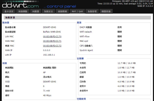Screen dimensions: 154x101
Task: Select the LAN IP value 192.168.0.1
Action: [49, 55]
